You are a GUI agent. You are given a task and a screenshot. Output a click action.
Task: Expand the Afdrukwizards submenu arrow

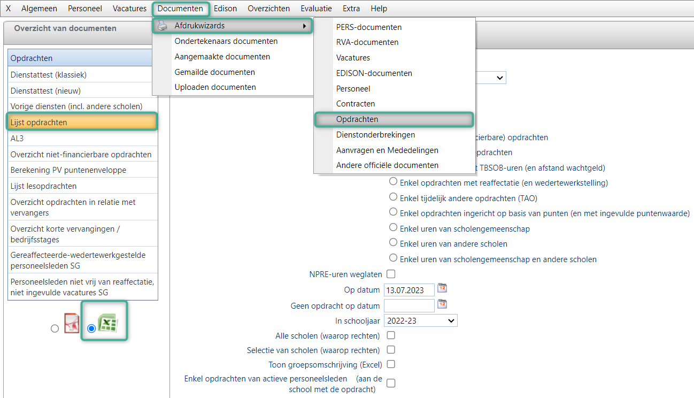[304, 26]
